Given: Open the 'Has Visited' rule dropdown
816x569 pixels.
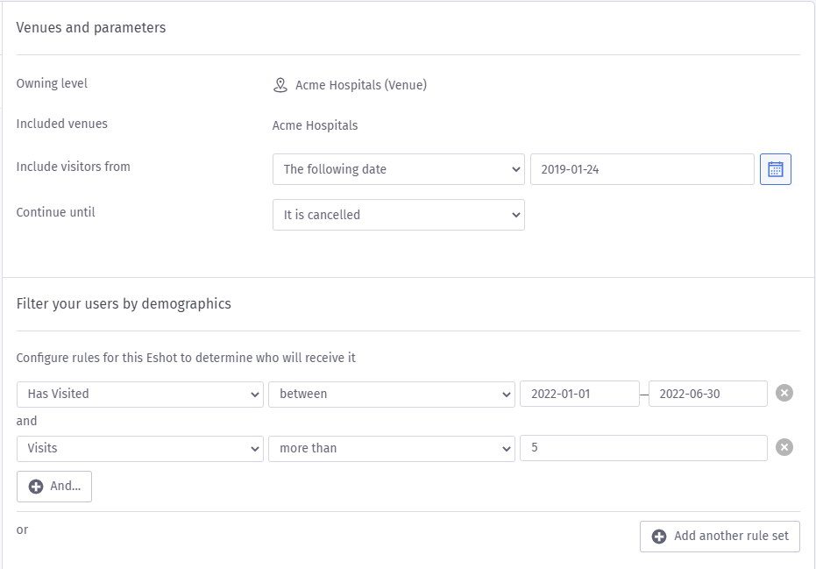Looking at the screenshot, I should tap(139, 394).
